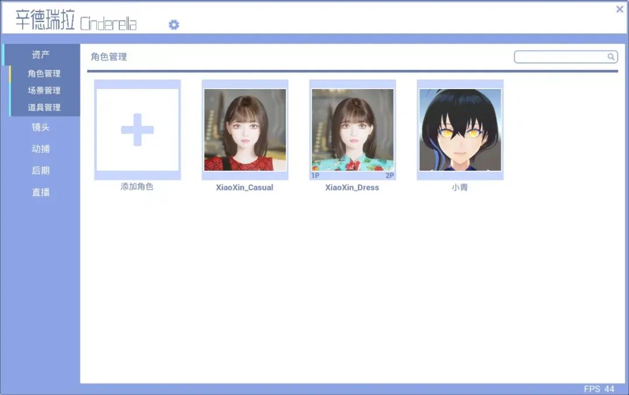629x395 pixels.
Task: Assign XiaoXin_Dress as 2P
Action: click(x=390, y=175)
